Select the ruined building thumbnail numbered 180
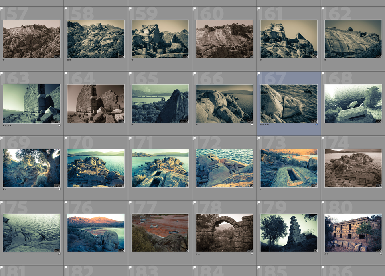The image size is (385, 276). pyautogui.click(x=353, y=233)
